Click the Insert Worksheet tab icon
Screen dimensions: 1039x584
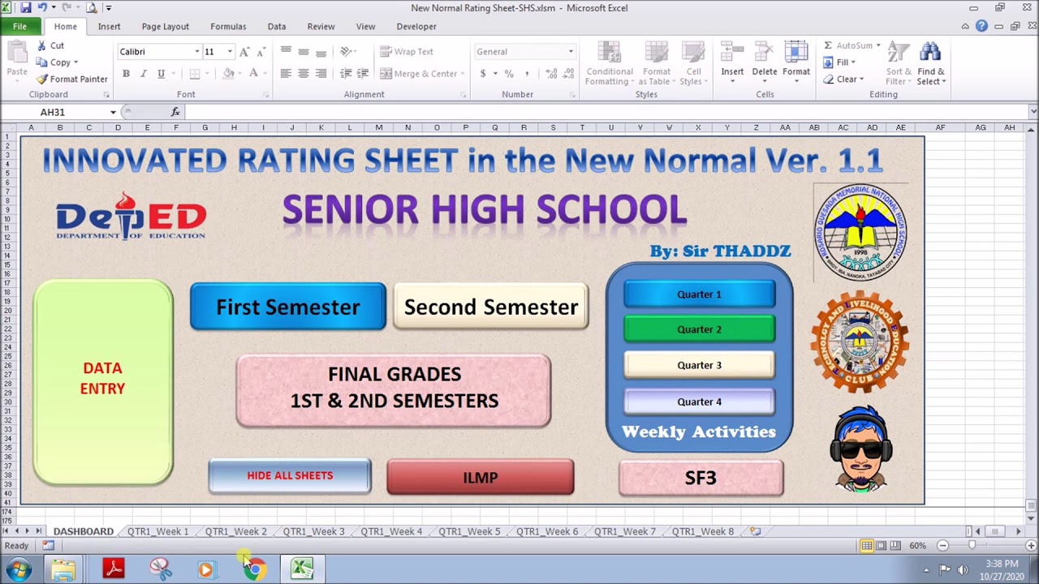pos(755,531)
